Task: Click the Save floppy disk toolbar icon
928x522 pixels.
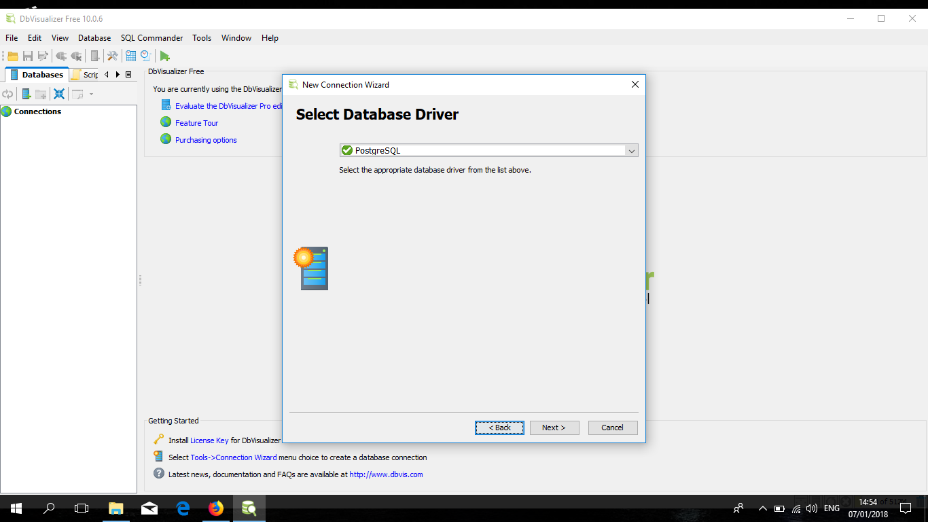Action: tap(28, 56)
